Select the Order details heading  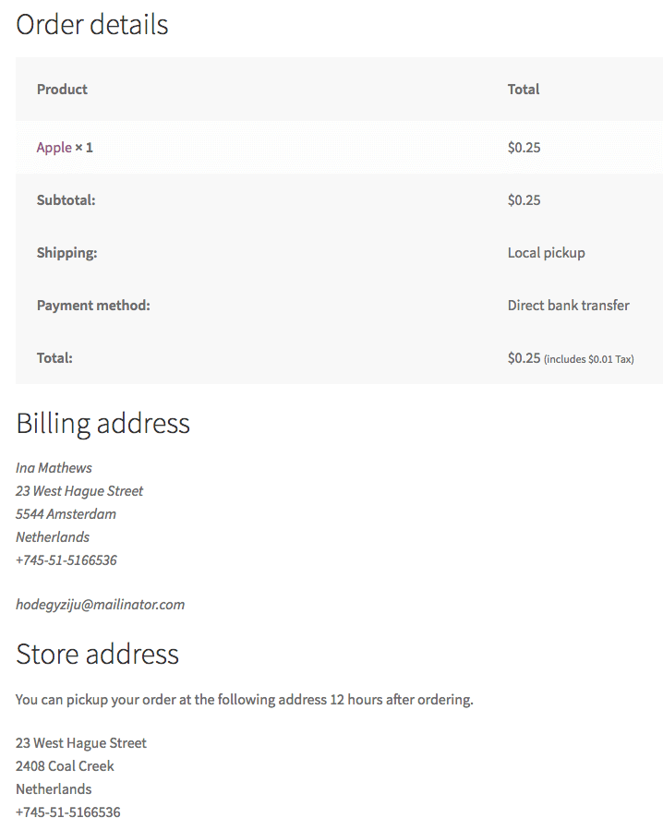(x=92, y=24)
